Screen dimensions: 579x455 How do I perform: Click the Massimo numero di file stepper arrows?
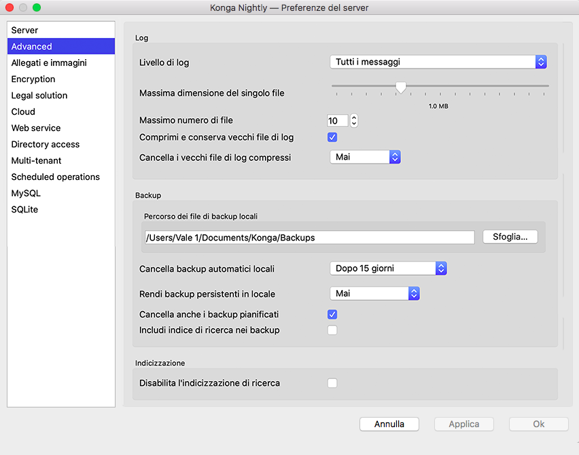[353, 121]
